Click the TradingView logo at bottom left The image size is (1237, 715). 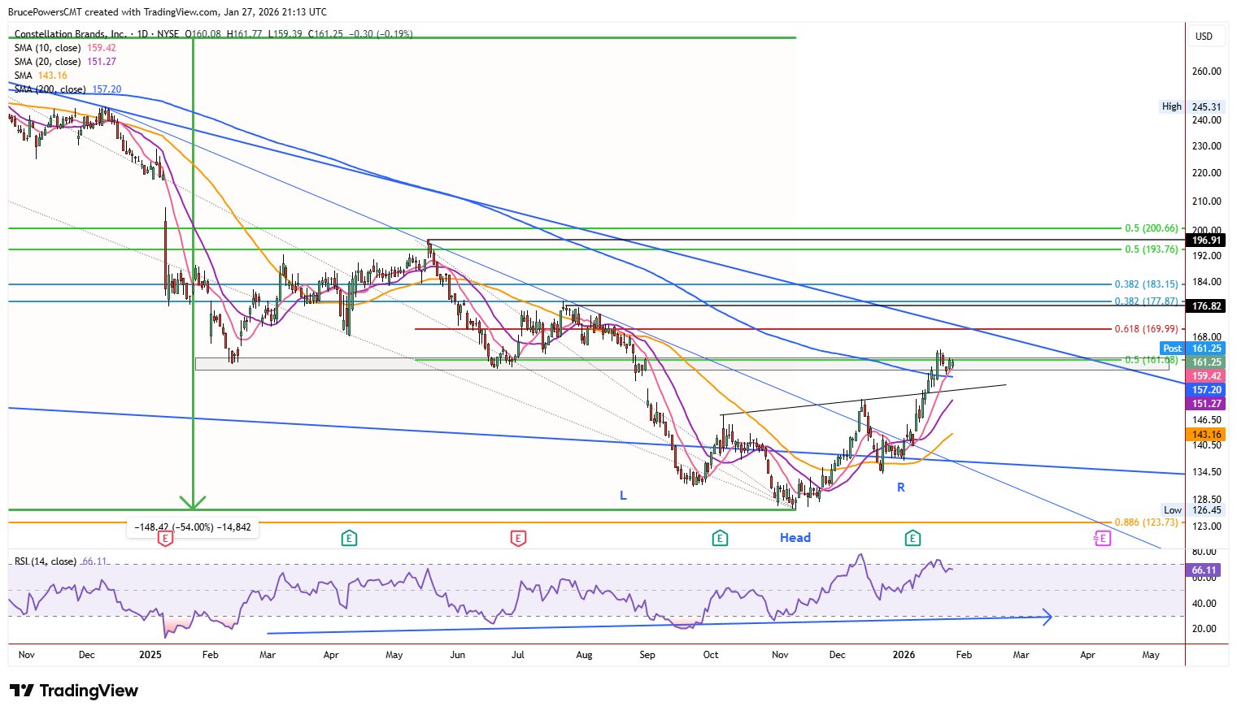73,691
